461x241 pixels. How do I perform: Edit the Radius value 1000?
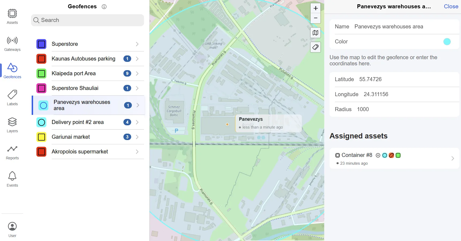click(363, 109)
